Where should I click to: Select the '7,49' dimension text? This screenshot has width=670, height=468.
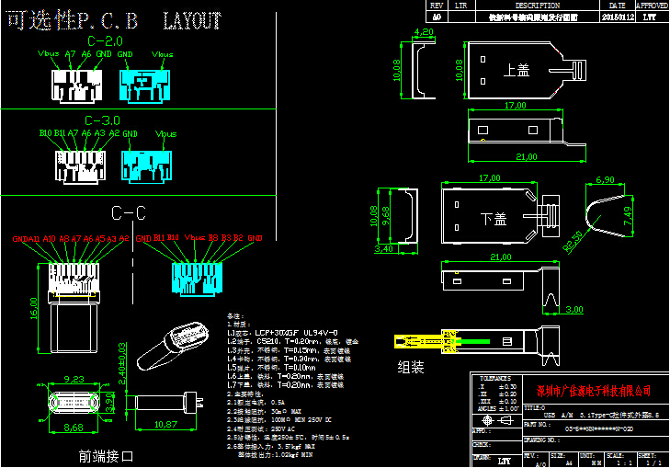coord(628,216)
